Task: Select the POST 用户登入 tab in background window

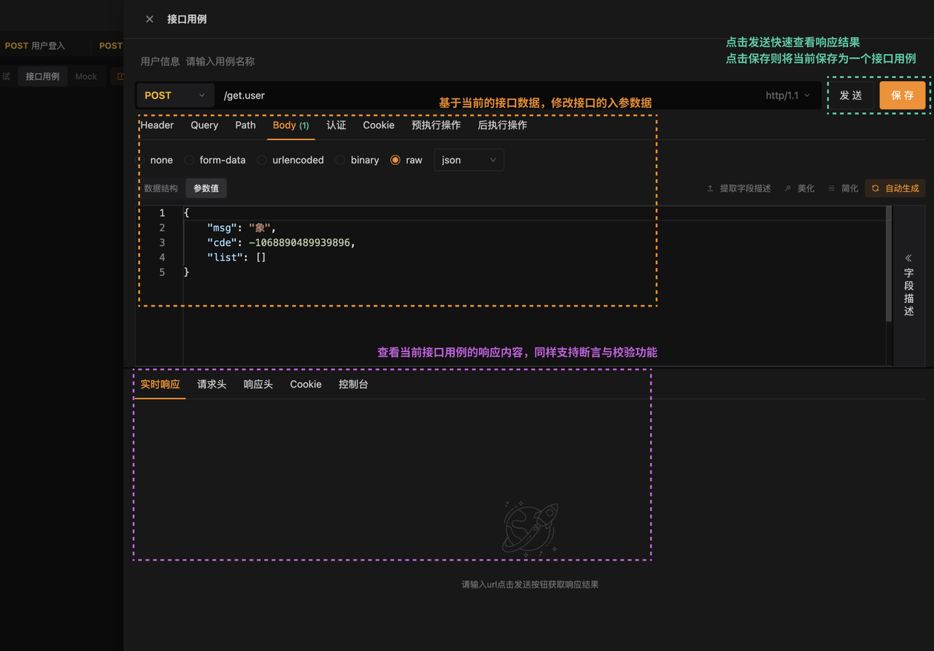Action: (35, 45)
